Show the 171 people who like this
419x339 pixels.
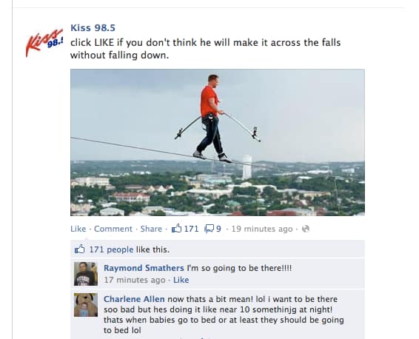[x=111, y=249]
